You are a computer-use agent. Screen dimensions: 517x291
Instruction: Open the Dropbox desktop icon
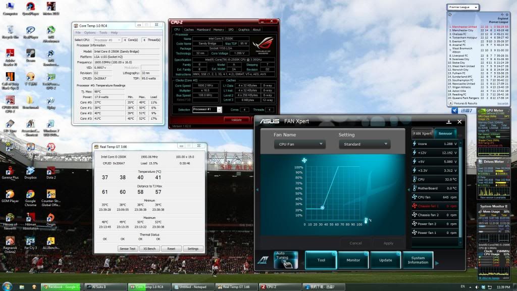click(x=30, y=169)
